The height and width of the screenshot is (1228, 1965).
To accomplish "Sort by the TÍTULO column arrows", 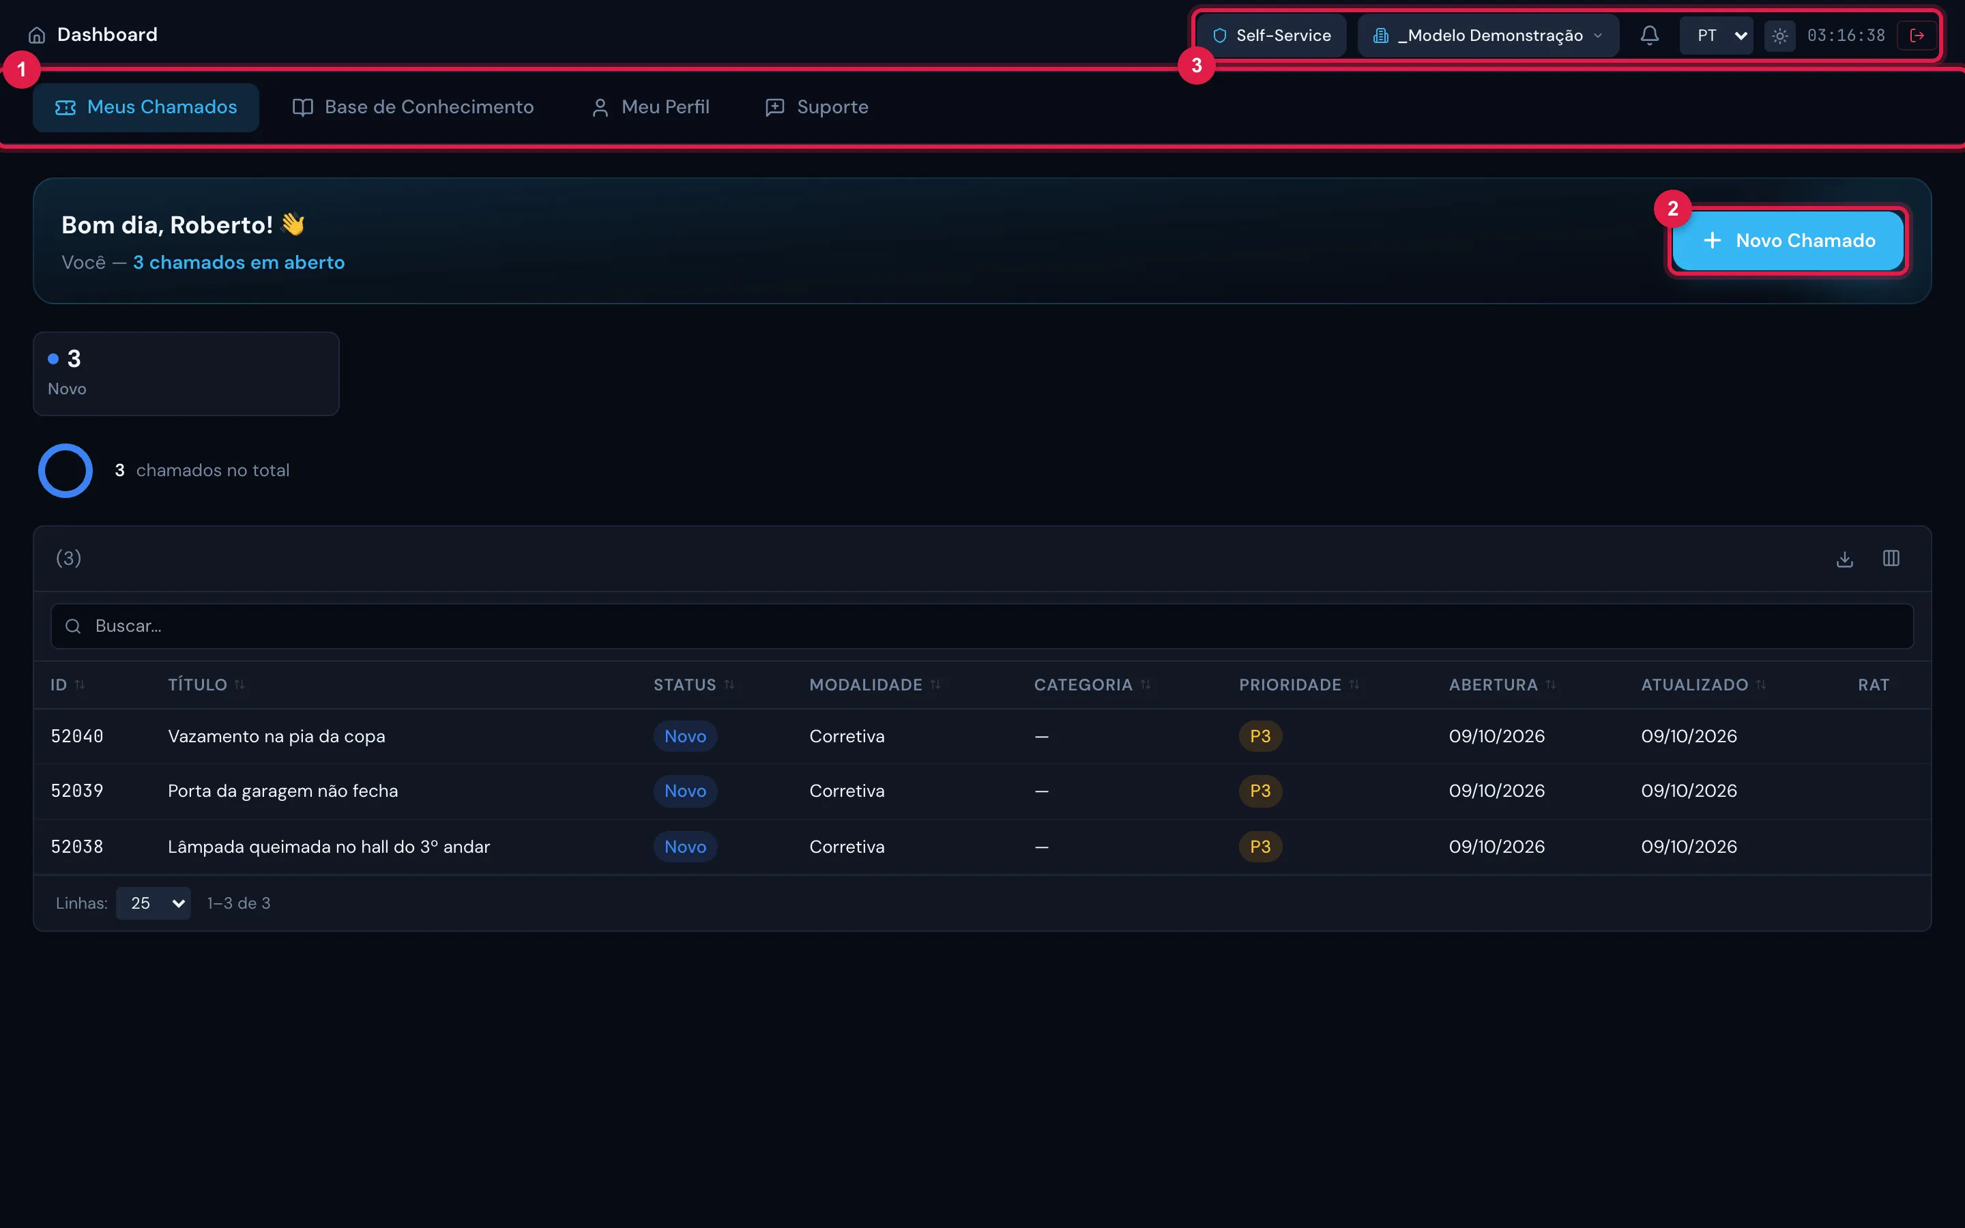I will [x=239, y=685].
